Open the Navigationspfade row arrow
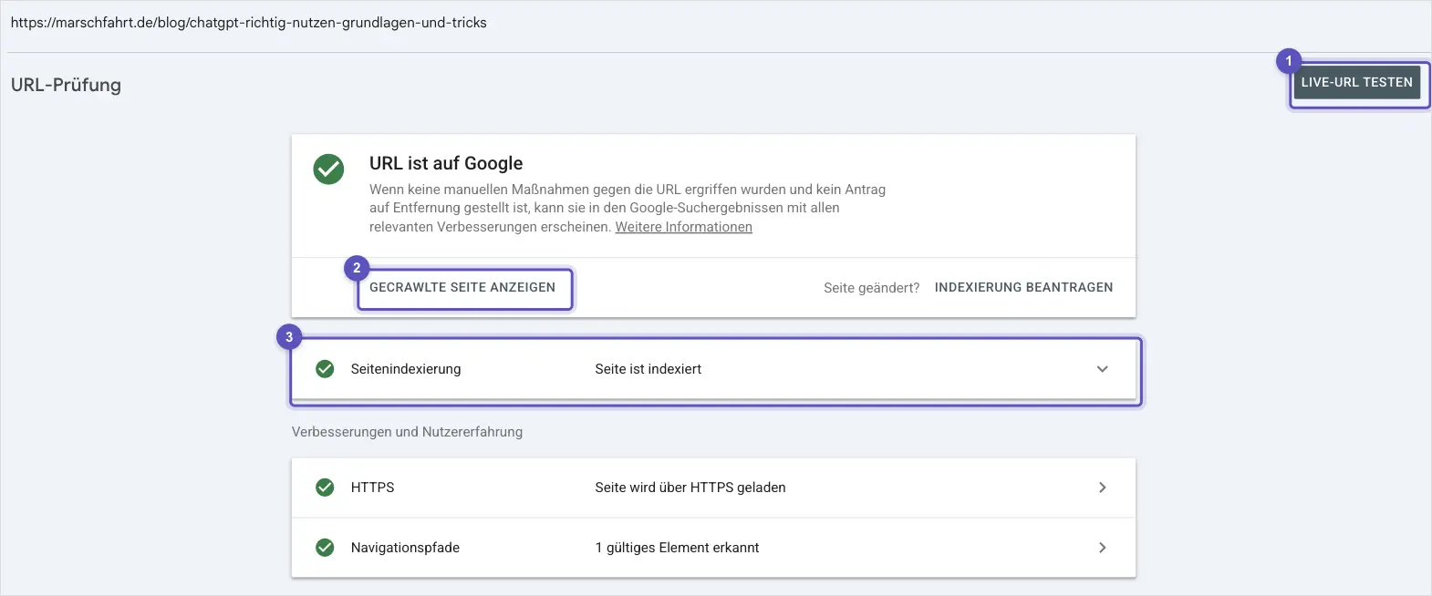Image resolution: width=1432 pixels, height=596 pixels. pos(1102,548)
